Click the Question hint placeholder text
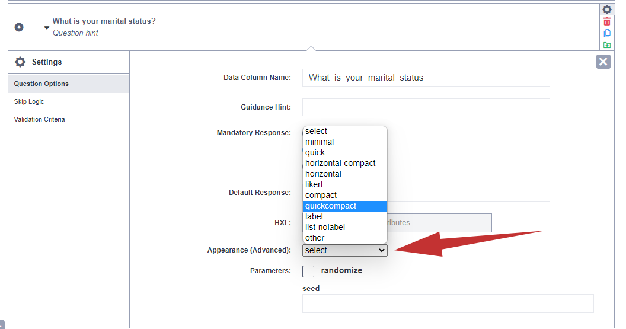 coord(76,33)
